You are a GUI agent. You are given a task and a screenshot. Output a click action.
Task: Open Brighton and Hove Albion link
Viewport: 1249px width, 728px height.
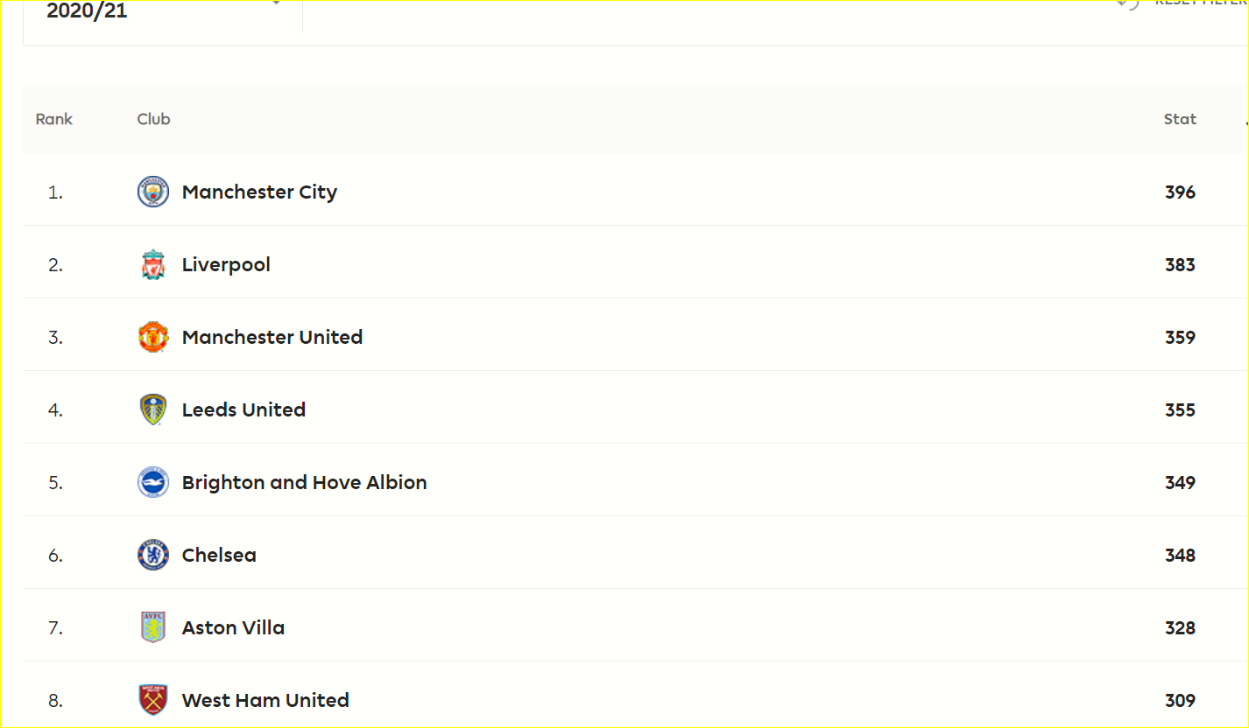click(x=305, y=482)
